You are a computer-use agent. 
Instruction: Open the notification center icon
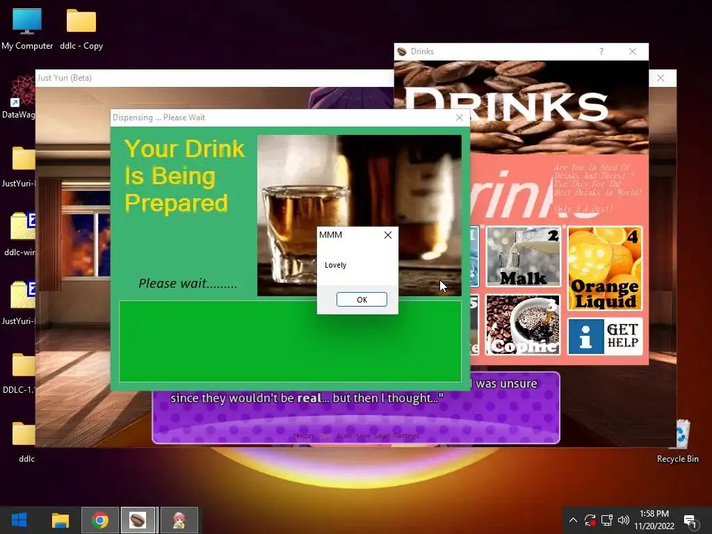690,521
